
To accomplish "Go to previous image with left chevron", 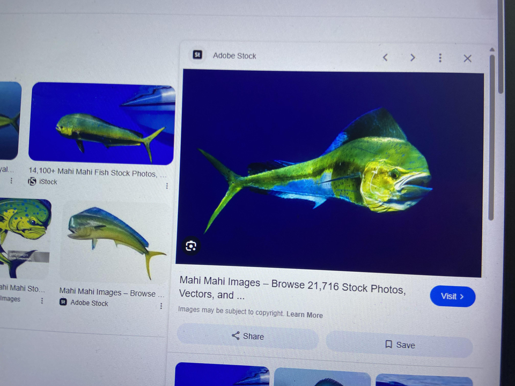I will (x=385, y=57).
